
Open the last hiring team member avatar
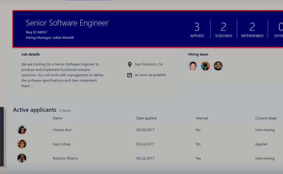point(218,66)
